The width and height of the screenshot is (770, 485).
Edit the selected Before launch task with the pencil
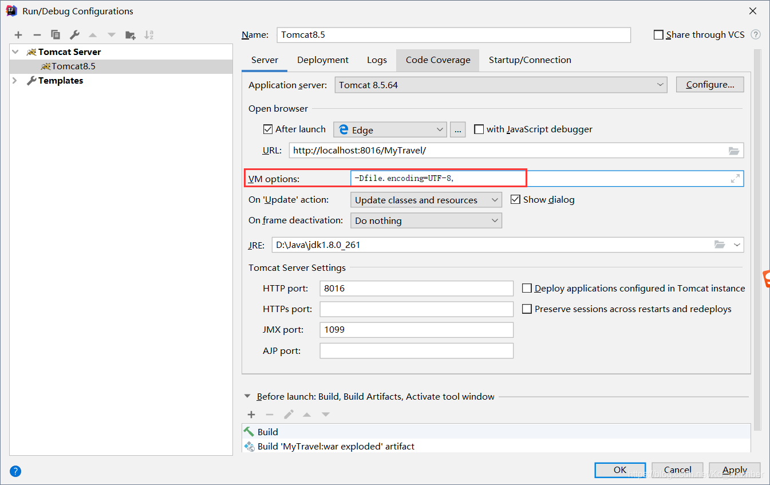289,415
